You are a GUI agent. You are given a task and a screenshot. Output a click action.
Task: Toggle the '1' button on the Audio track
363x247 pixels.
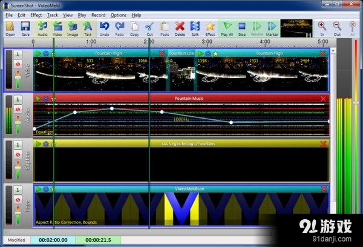tap(18, 100)
